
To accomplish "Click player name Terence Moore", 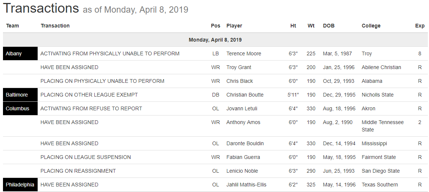I will [x=244, y=53].
